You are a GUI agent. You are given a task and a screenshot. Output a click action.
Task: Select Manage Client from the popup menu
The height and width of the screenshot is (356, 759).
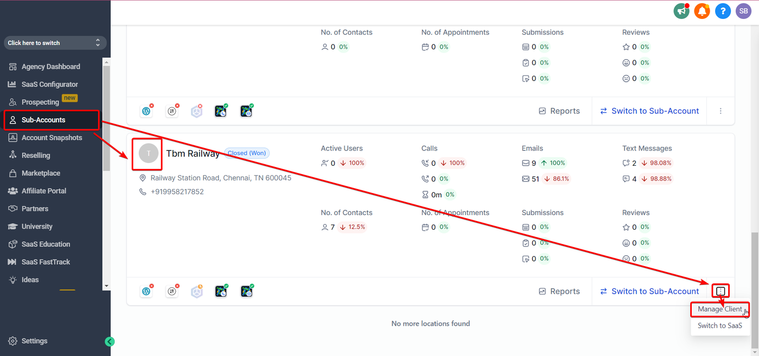[x=719, y=309]
